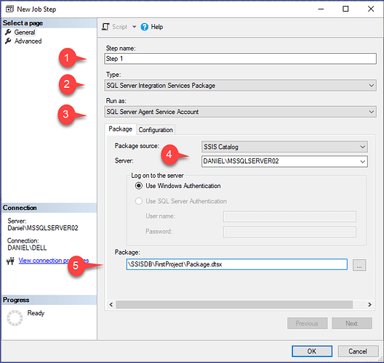Click the Daniel\MSSQLSERVER02 connection server text

click(43, 228)
